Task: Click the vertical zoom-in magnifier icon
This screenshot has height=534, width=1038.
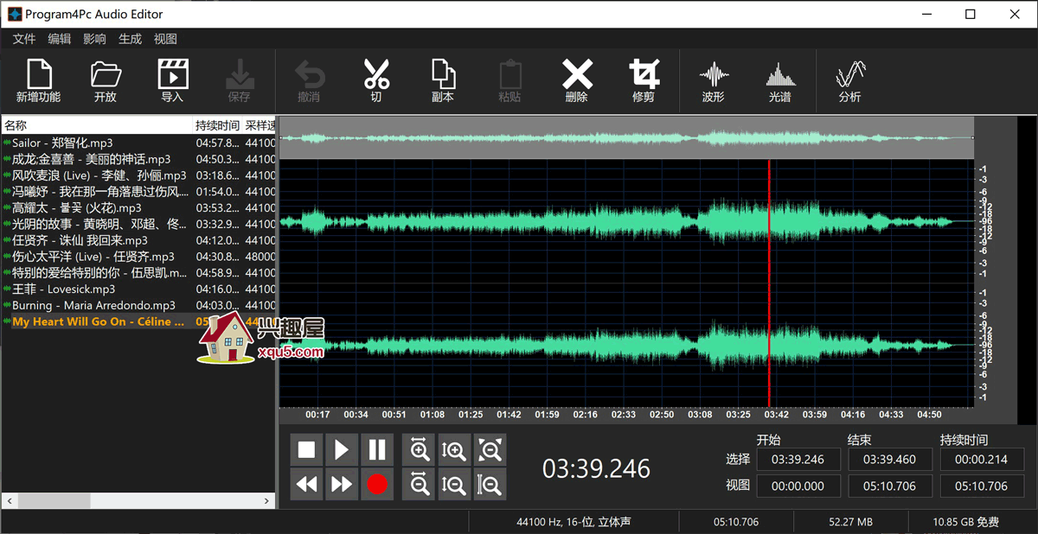Action: tap(454, 449)
